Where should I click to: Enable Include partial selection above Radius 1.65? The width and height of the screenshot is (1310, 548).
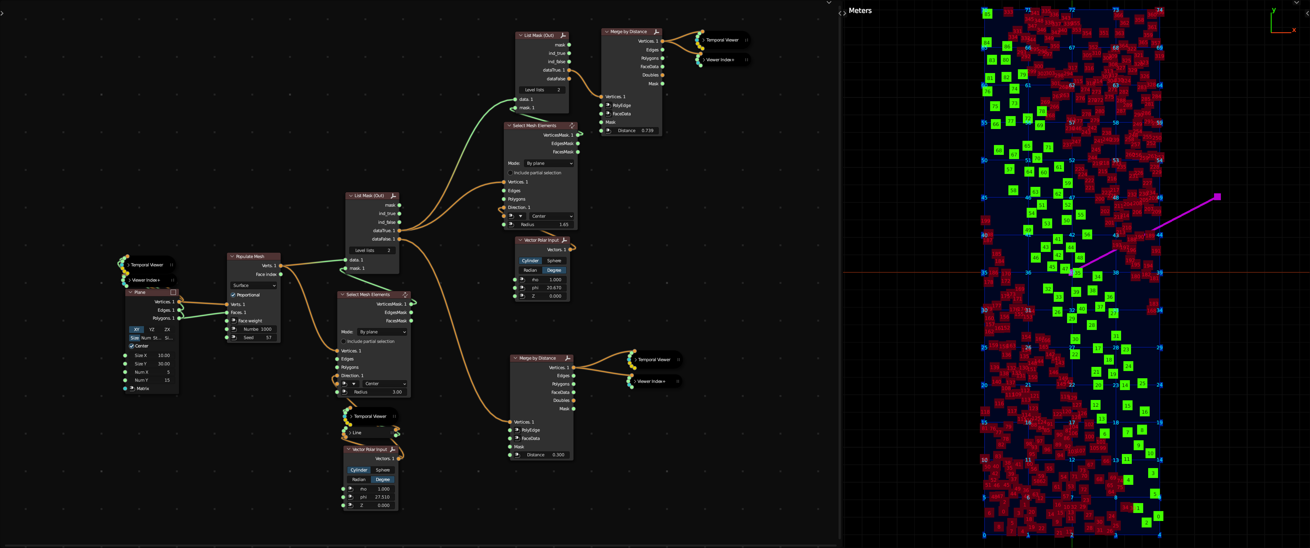click(510, 173)
